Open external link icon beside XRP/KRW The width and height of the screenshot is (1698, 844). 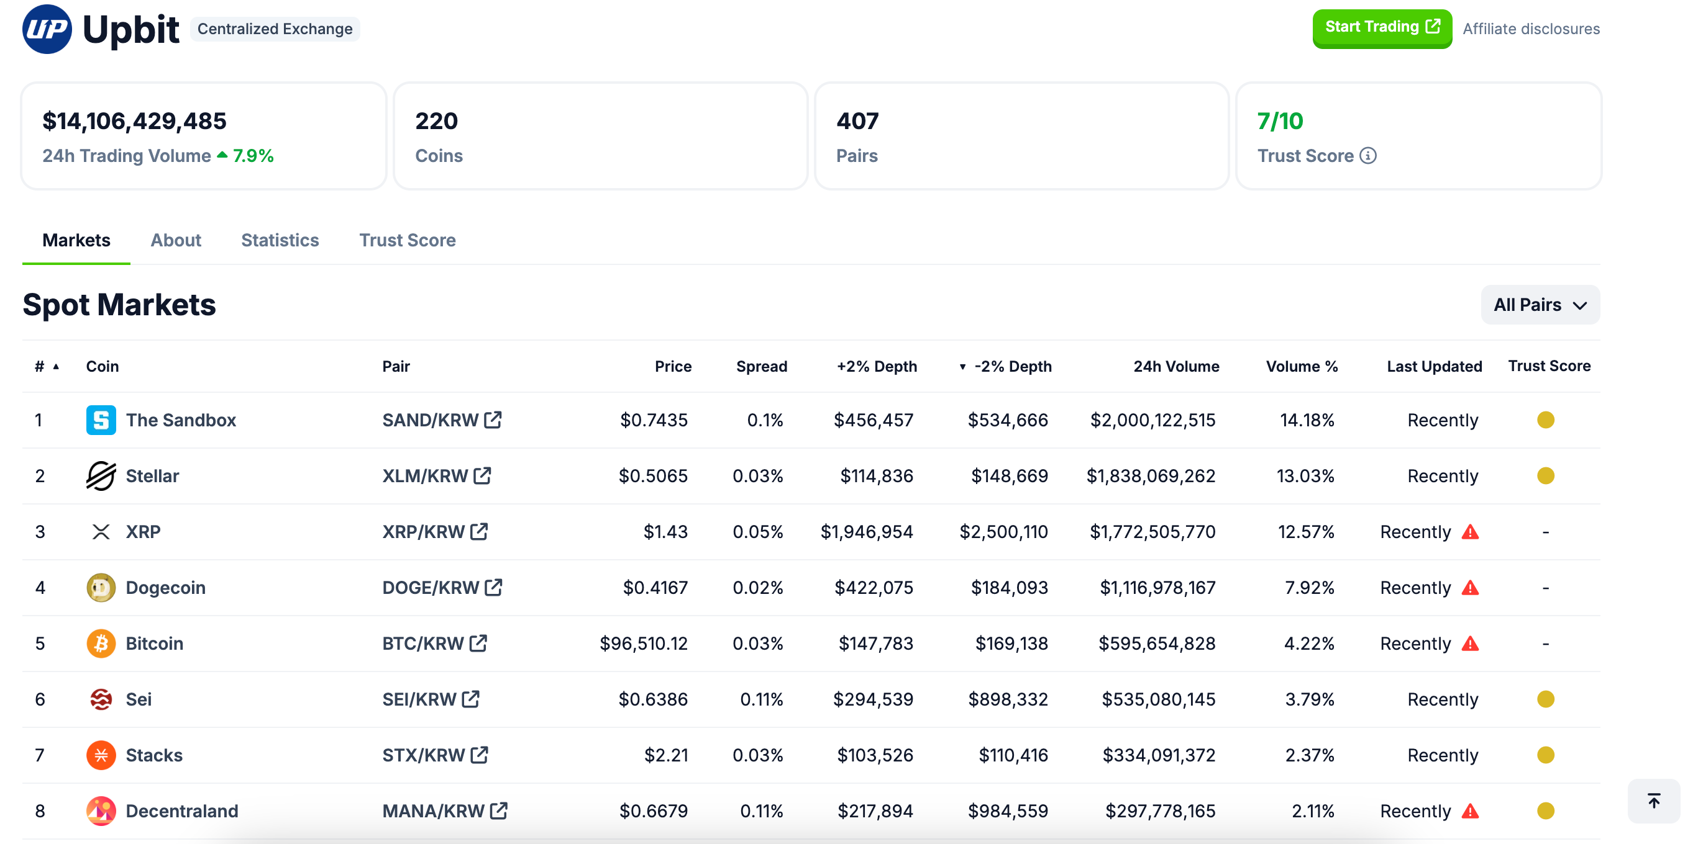[x=479, y=531]
